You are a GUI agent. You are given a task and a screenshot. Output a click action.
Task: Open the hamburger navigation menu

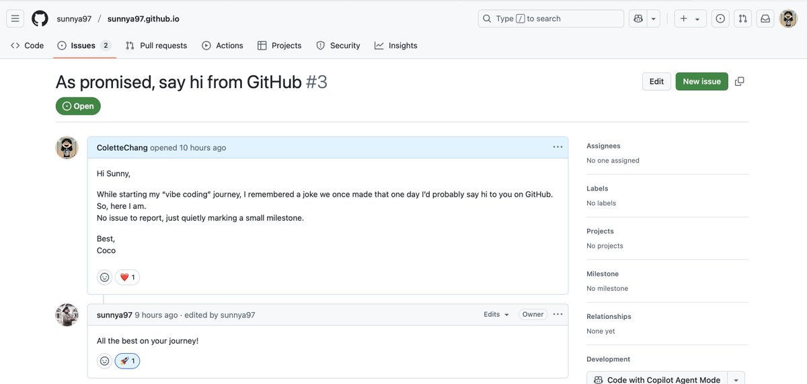(15, 19)
